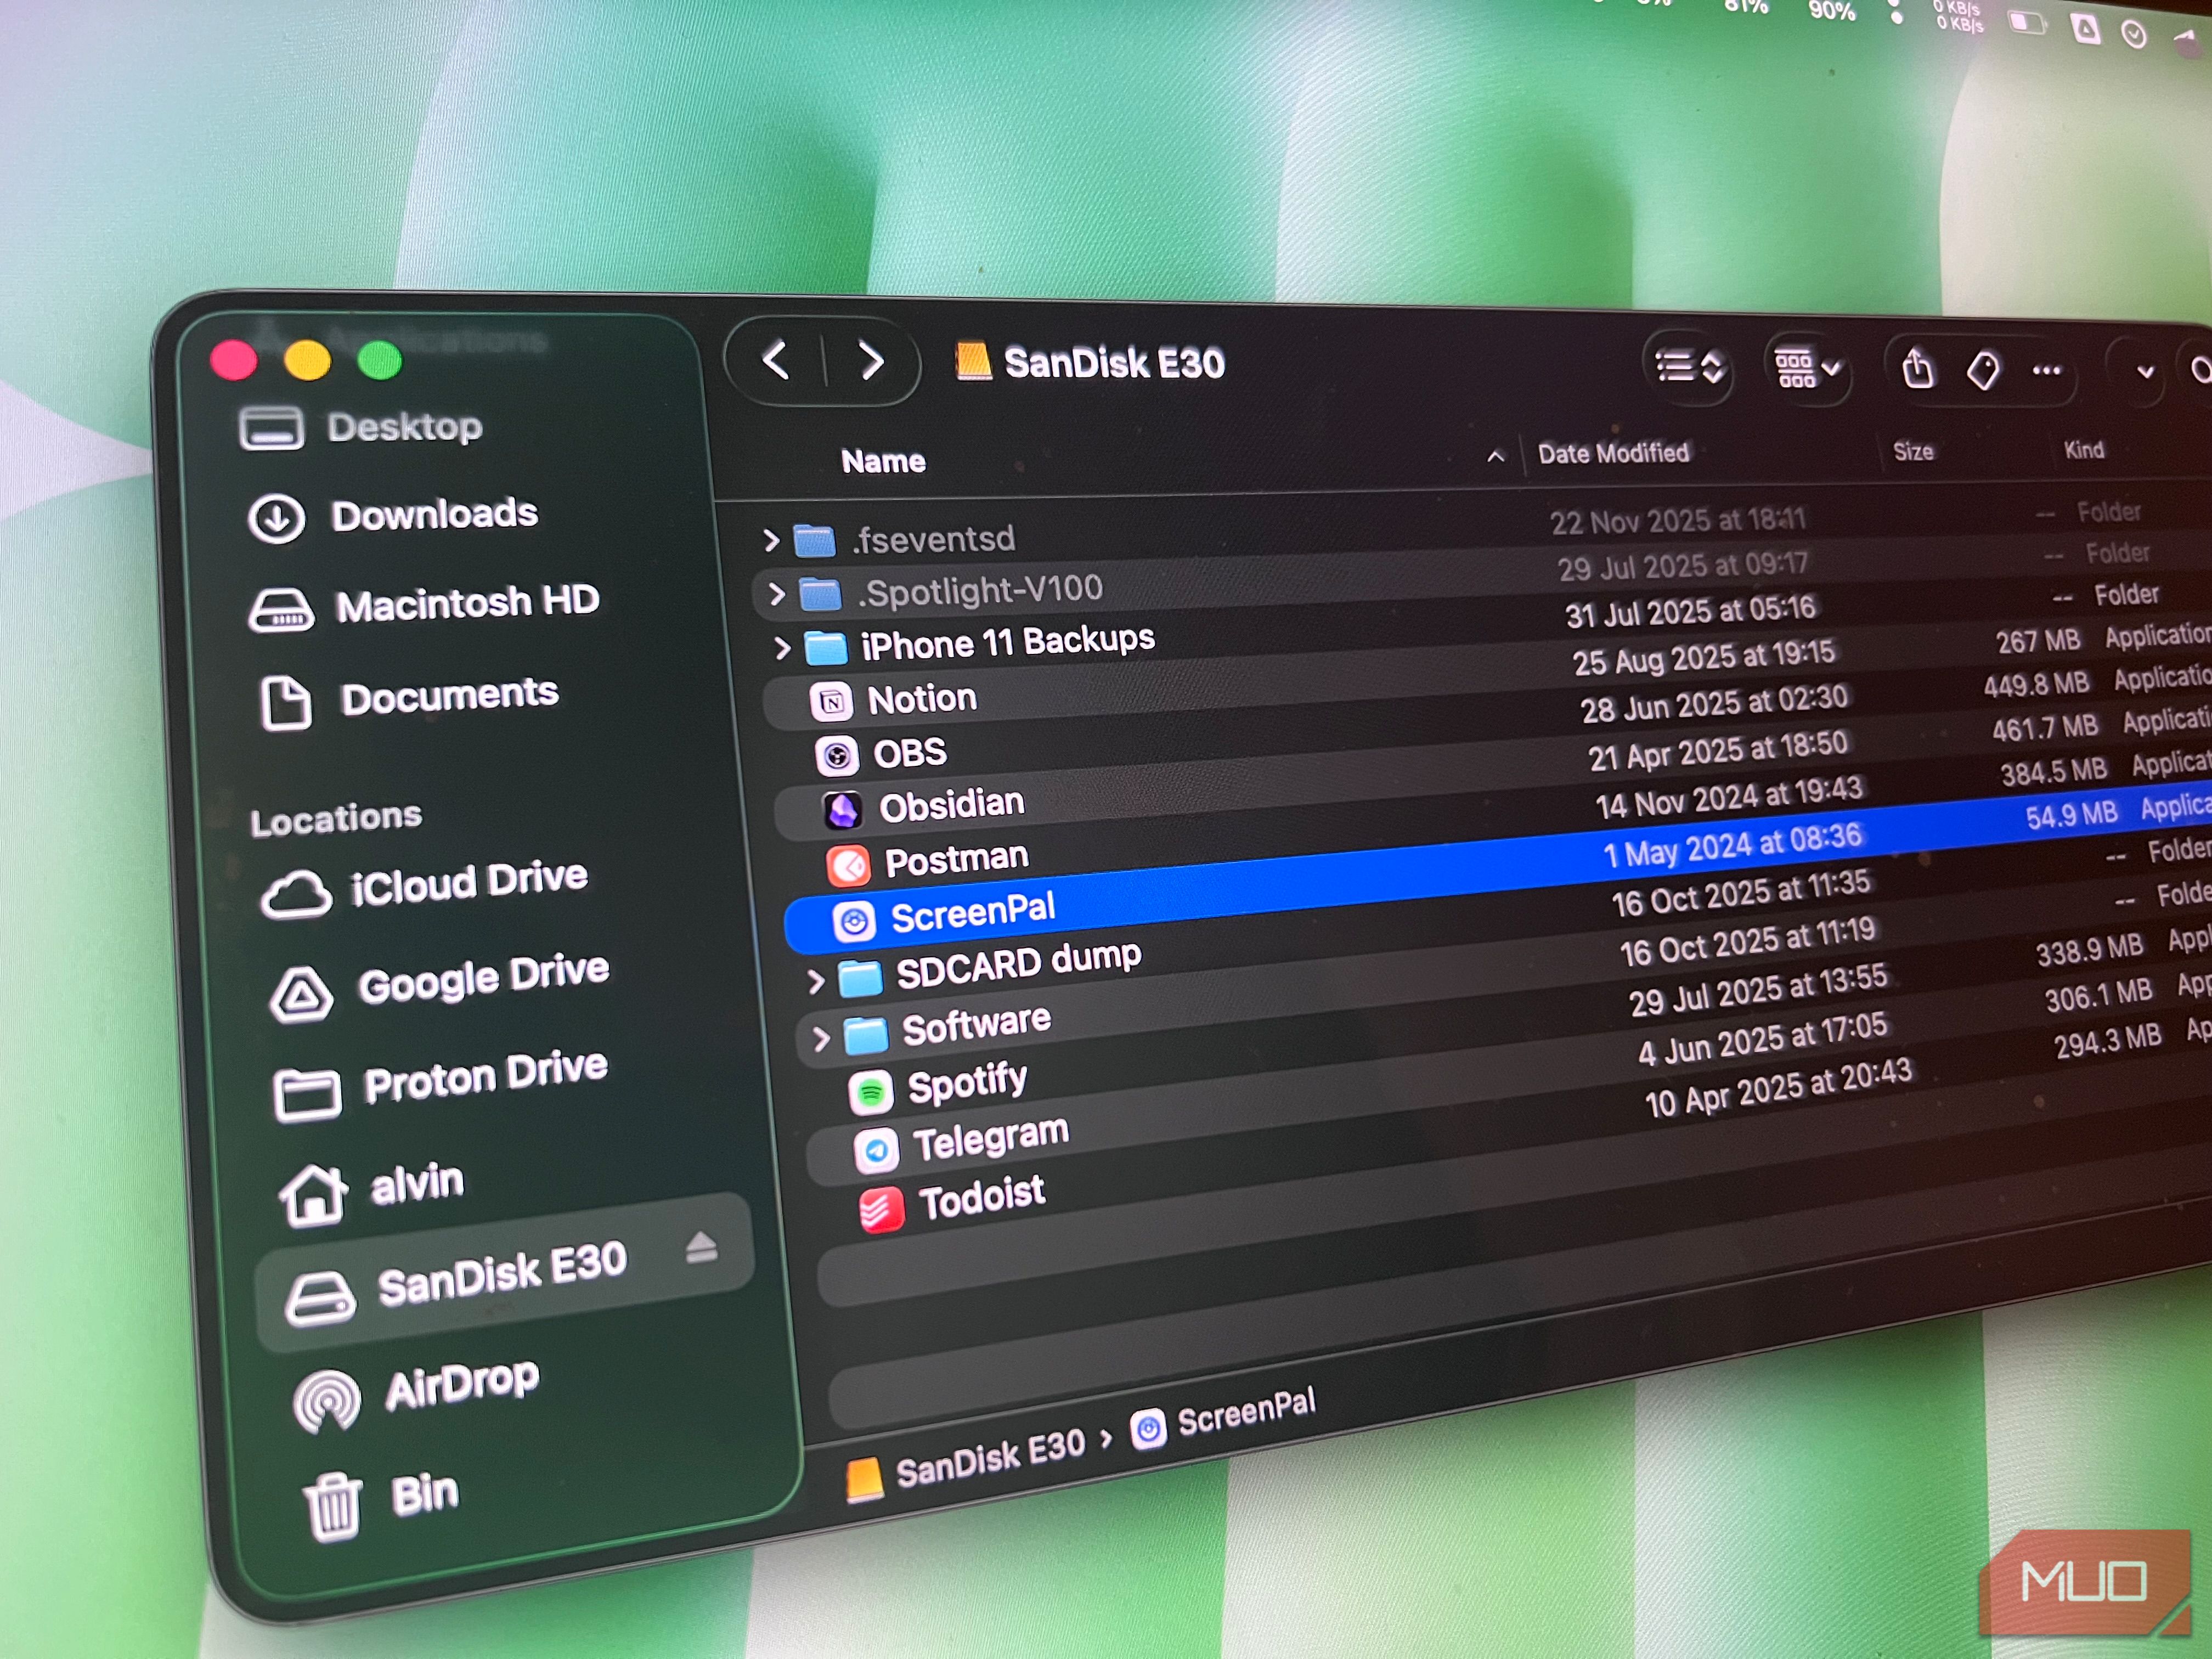Select the Postman app icon
Viewport: 2212px width, 1659px height.
click(x=848, y=866)
